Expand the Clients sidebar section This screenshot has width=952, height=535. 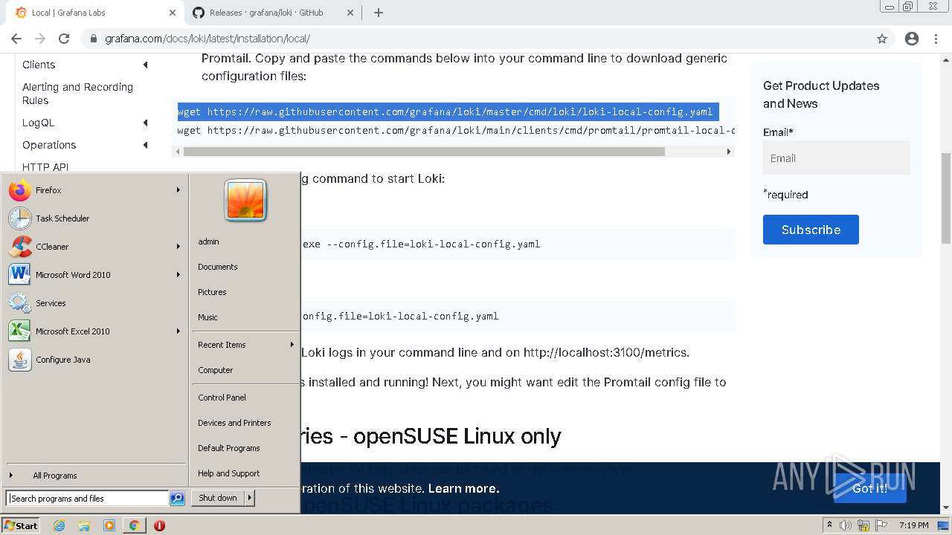point(146,65)
